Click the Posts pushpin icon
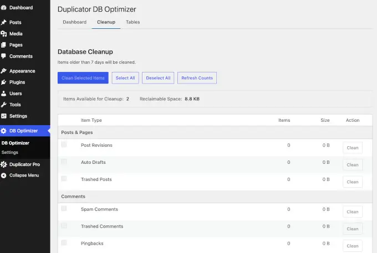Screen dimensions: 377x253 tap(3, 22)
